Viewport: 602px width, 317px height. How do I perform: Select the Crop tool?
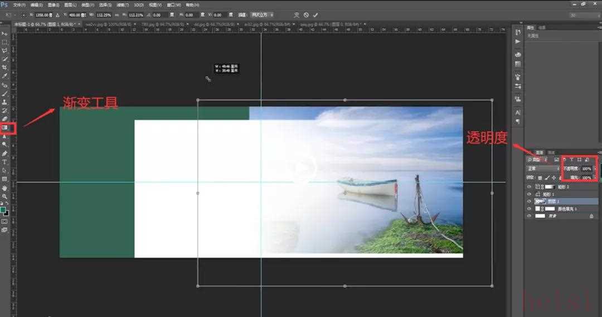[5, 67]
